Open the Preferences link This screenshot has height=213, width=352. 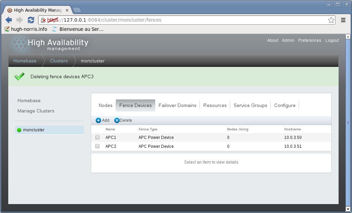click(310, 40)
